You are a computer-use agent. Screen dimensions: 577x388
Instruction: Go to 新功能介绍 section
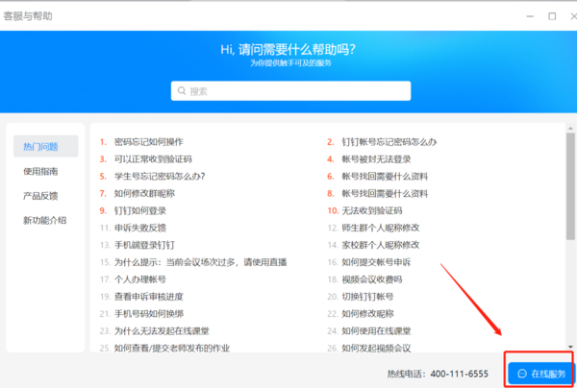pos(45,220)
